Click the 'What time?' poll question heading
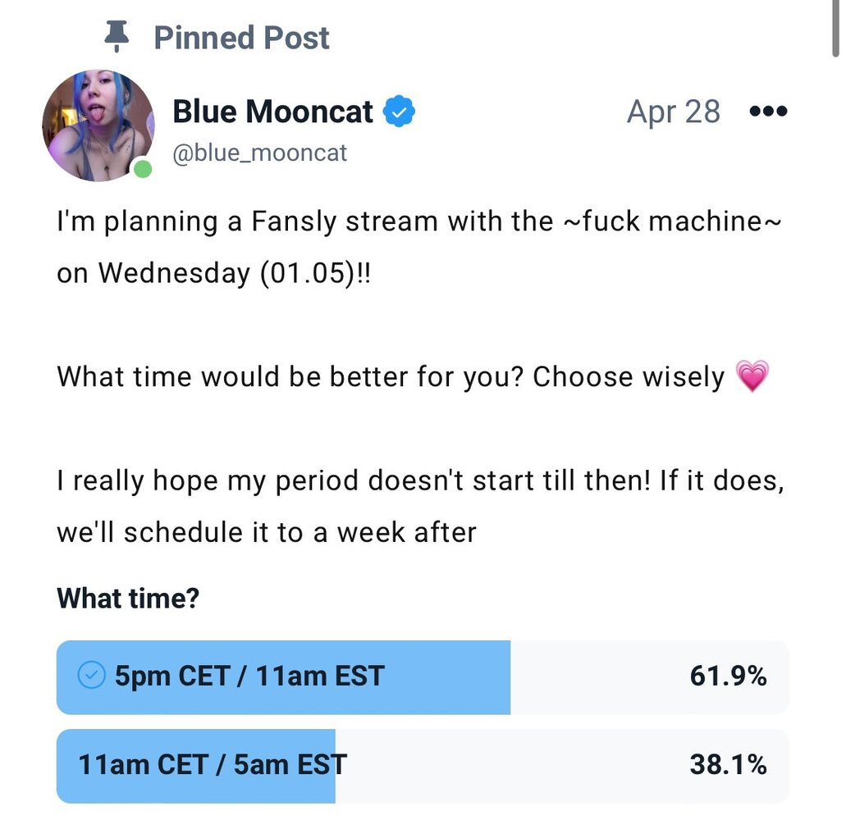The width and height of the screenshot is (846, 820). point(127,599)
